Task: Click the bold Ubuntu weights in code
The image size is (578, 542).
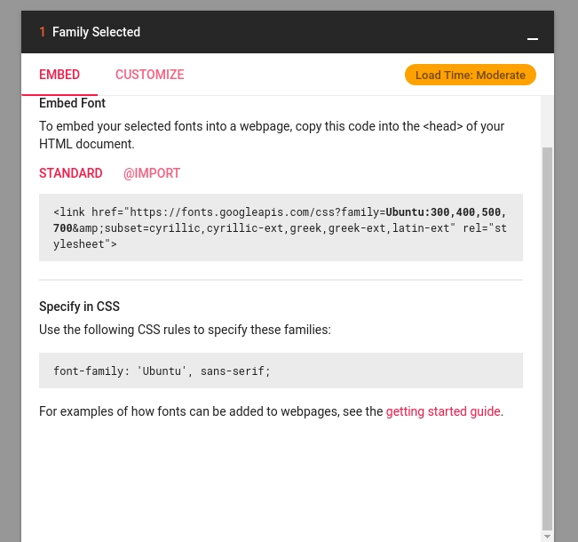Action: 446,212
